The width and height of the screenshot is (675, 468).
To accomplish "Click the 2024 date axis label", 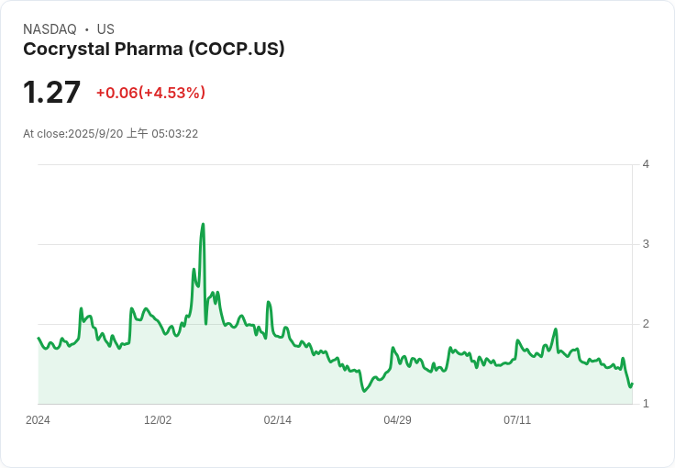I will pyautogui.click(x=38, y=420).
